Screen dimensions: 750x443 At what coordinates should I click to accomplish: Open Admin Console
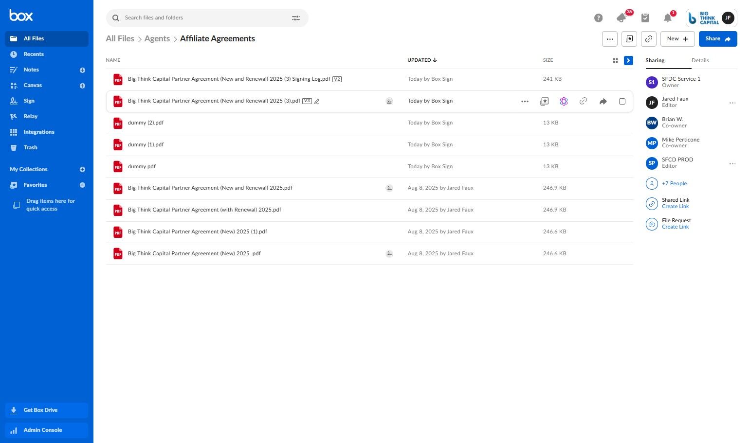(x=47, y=430)
